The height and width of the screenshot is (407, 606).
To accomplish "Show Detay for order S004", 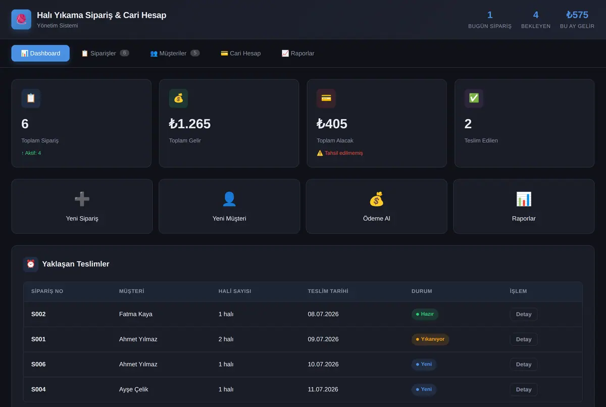I will [x=524, y=389].
